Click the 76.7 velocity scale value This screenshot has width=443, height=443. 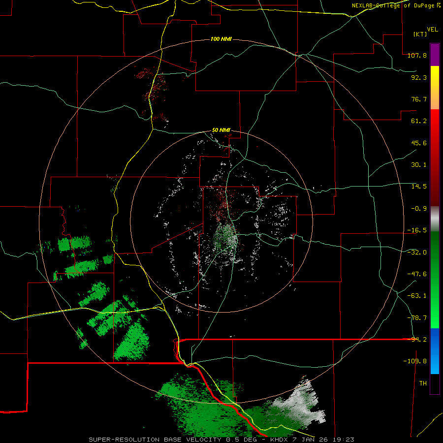pos(419,99)
